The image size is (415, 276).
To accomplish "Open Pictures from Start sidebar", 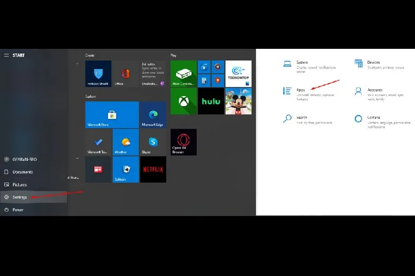I will pyautogui.click(x=34, y=185).
